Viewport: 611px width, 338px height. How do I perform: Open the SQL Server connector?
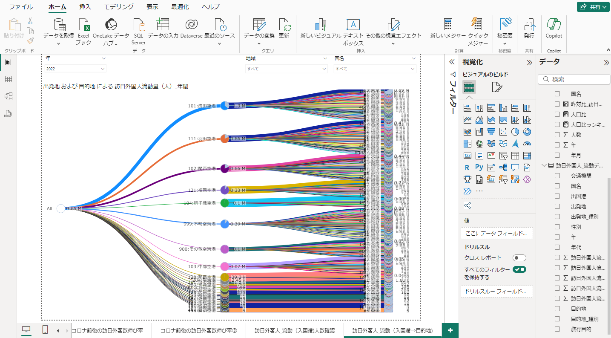coord(138,25)
